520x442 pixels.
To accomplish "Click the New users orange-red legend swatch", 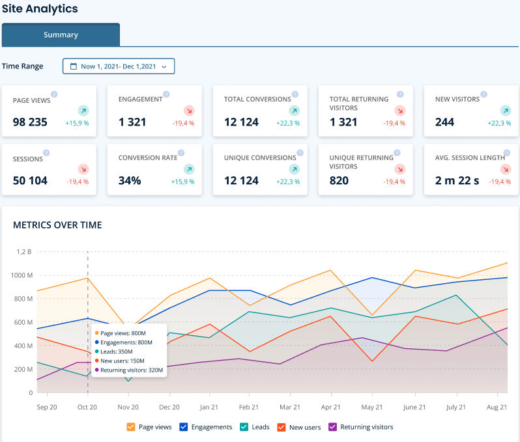I will tap(282, 427).
